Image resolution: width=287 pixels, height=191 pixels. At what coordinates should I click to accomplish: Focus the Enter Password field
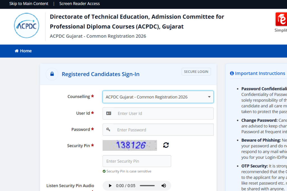coord(158,130)
